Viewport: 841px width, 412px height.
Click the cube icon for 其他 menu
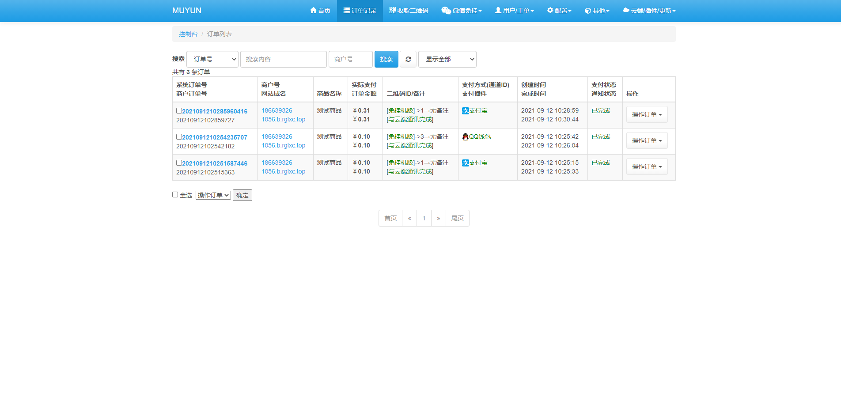click(587, 11)
